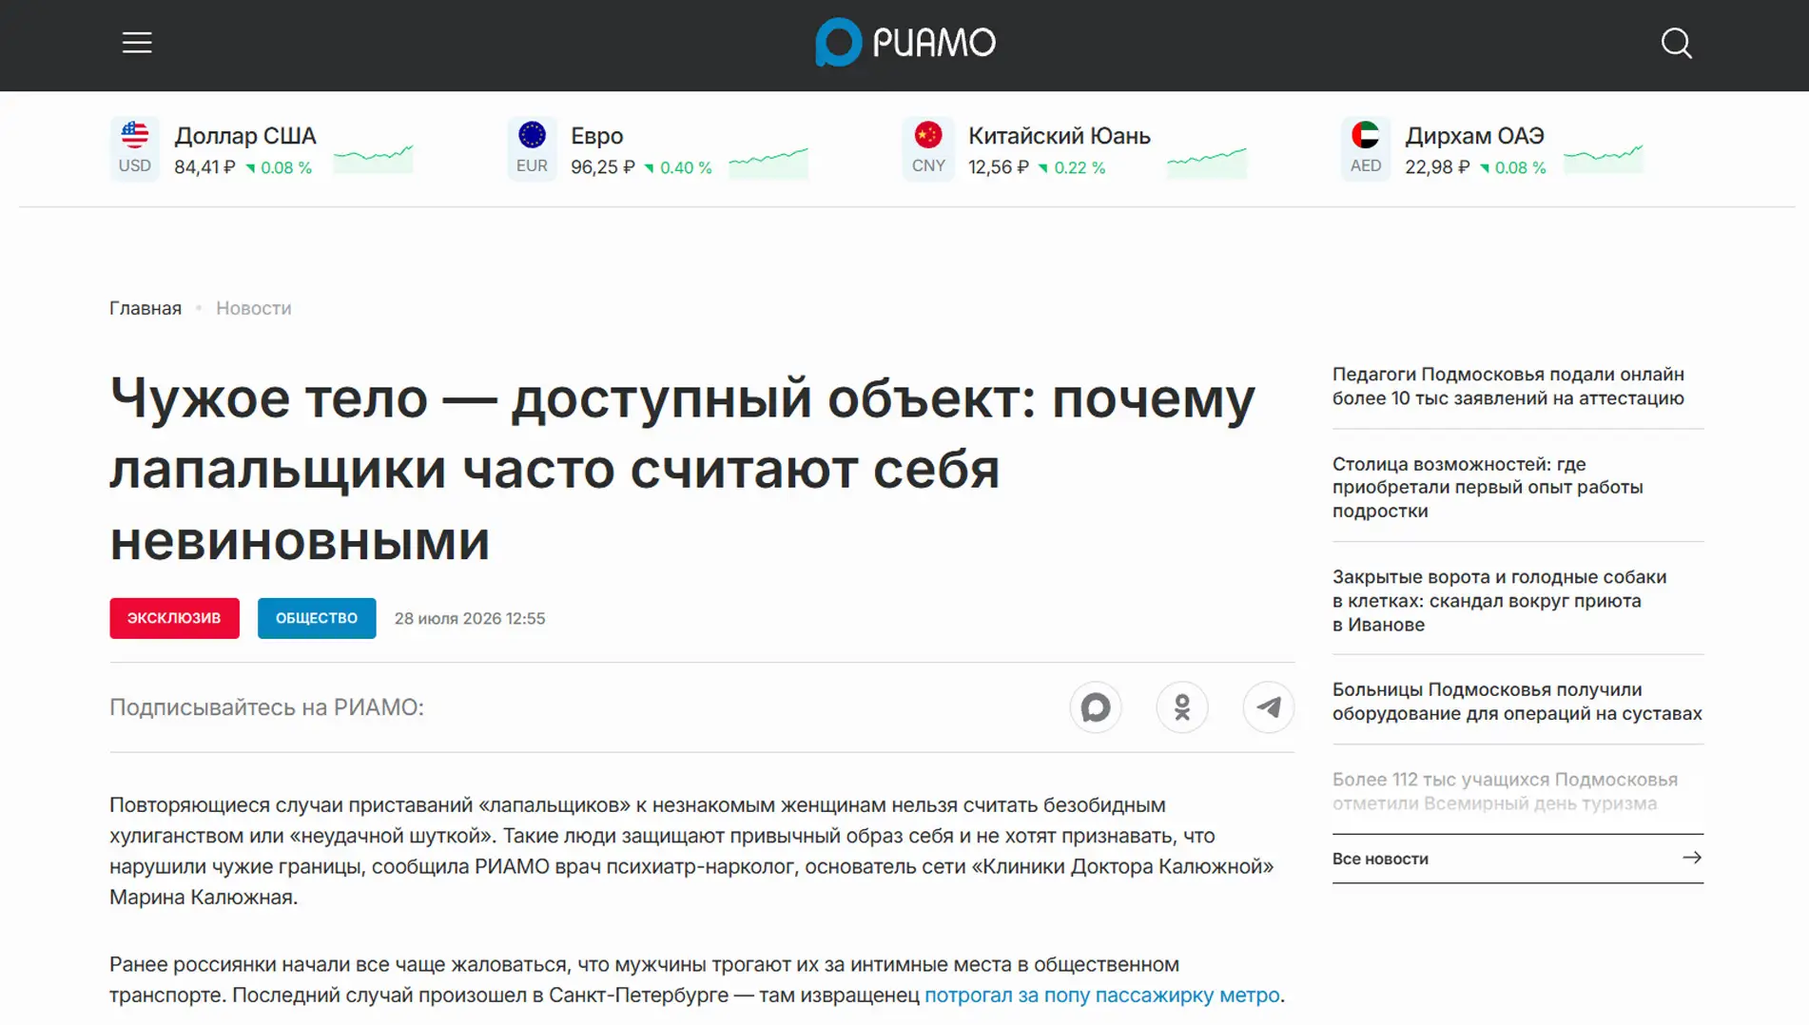Click the US flag USD icon

pyautogui.click(x=134, y=148)
